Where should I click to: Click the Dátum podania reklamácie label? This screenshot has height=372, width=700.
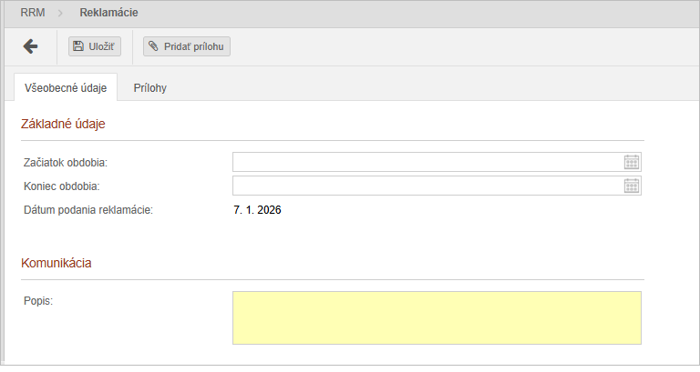(87, 211)
